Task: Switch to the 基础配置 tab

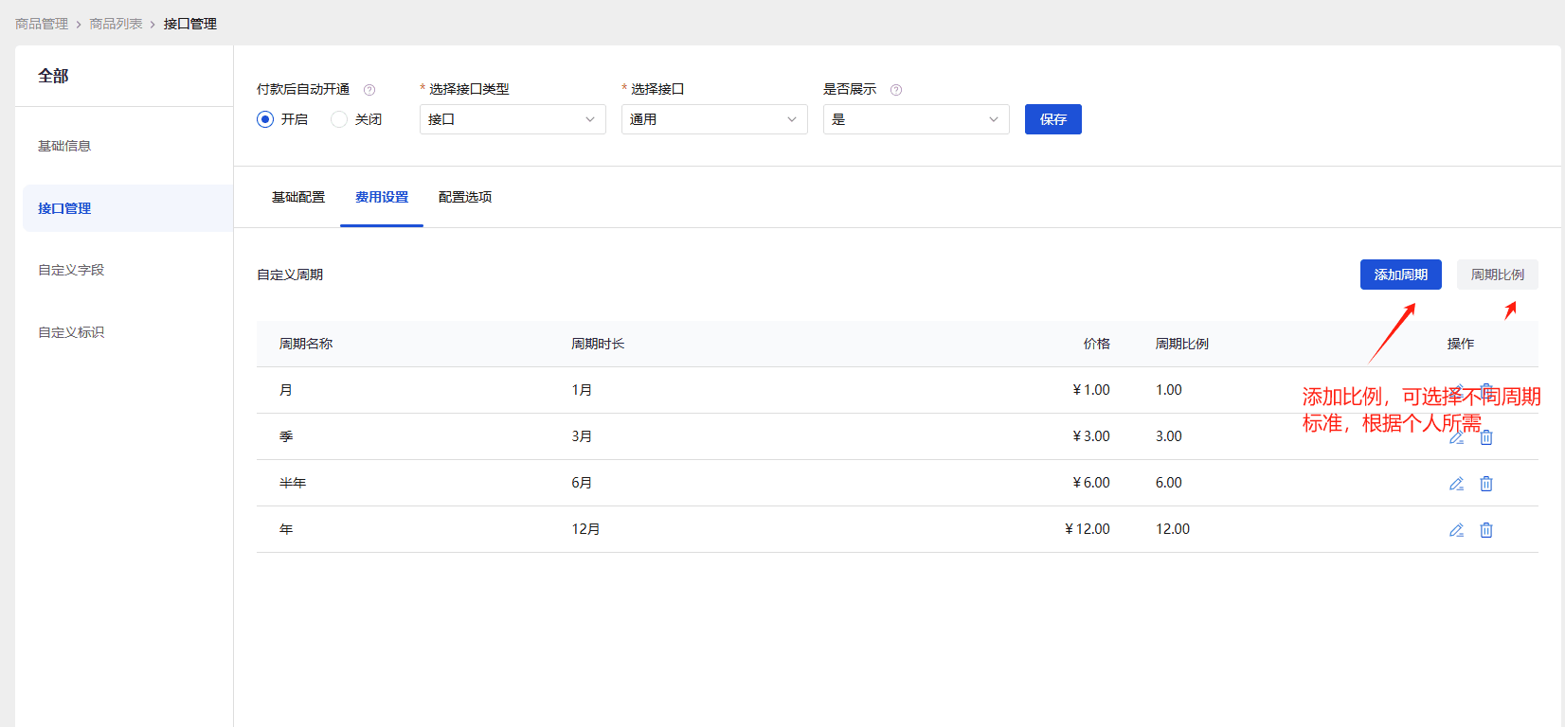Action: [x=298, y=197]
